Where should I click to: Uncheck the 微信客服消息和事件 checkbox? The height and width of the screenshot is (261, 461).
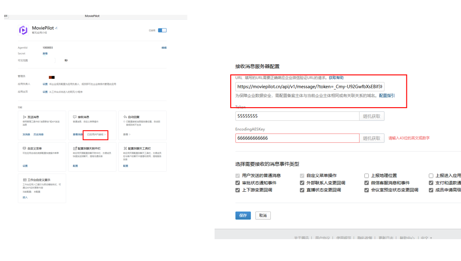pos(366,183)
